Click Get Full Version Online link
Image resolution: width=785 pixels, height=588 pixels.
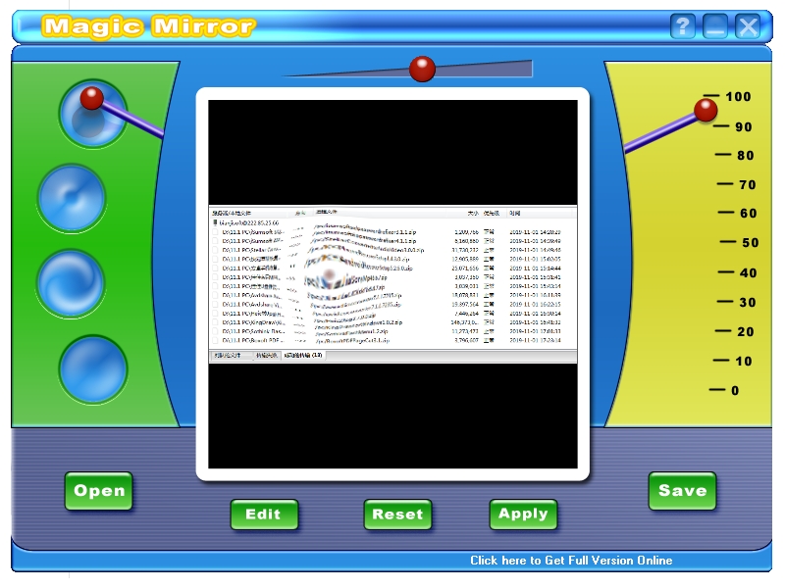point(571,561)
